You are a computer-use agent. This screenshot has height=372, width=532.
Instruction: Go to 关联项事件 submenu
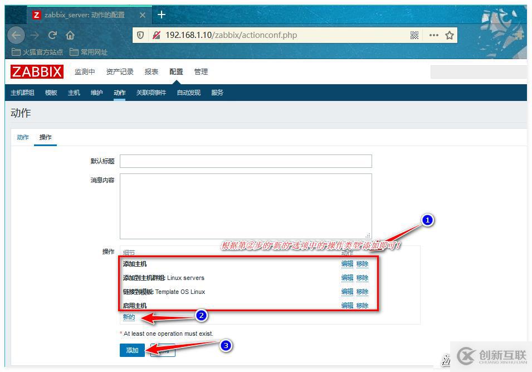pos(151,93)
